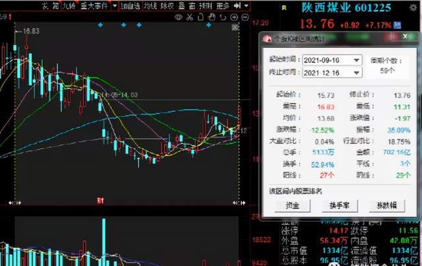
Task: Click the 16.83 high label on the chart
Action: coord(31,31)
